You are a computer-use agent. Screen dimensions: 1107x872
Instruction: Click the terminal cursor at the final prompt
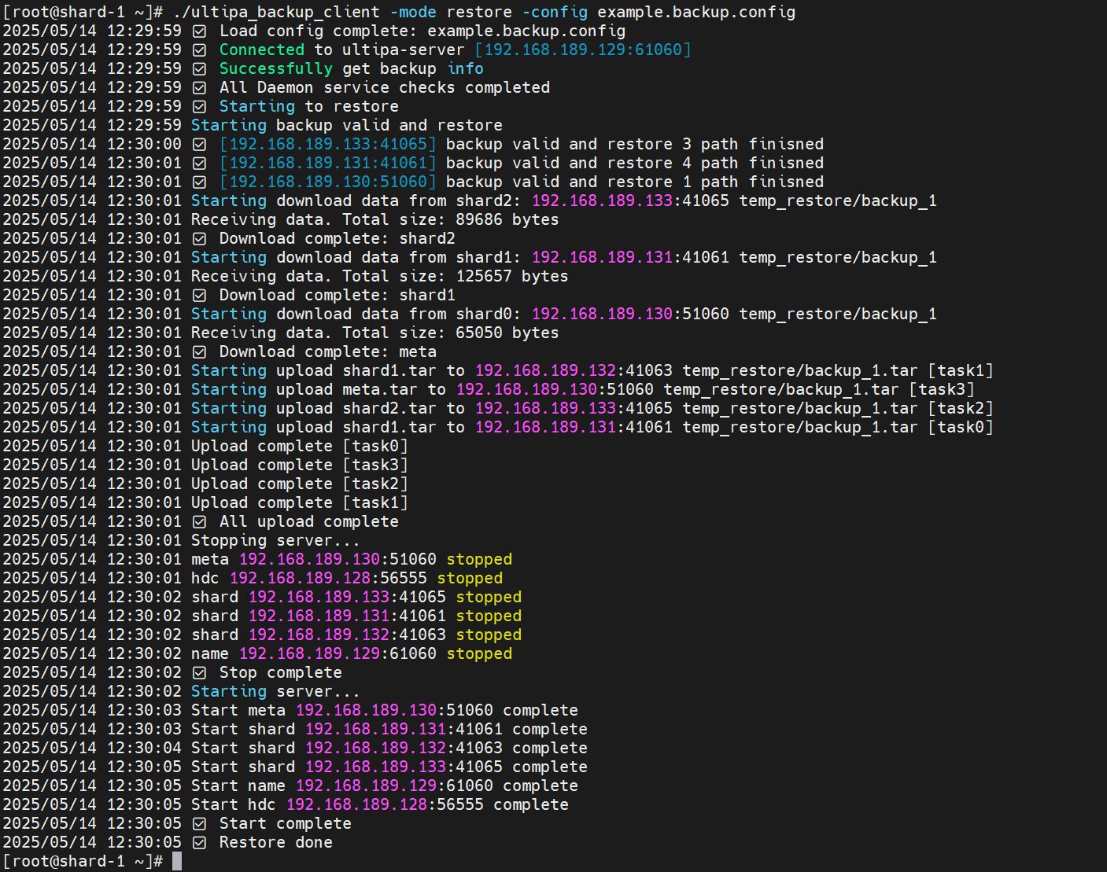click(177, 861)
